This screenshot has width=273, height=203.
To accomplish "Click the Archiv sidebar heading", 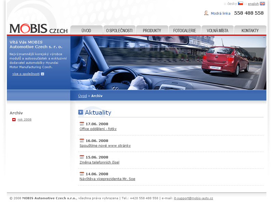I will point(16,113).
